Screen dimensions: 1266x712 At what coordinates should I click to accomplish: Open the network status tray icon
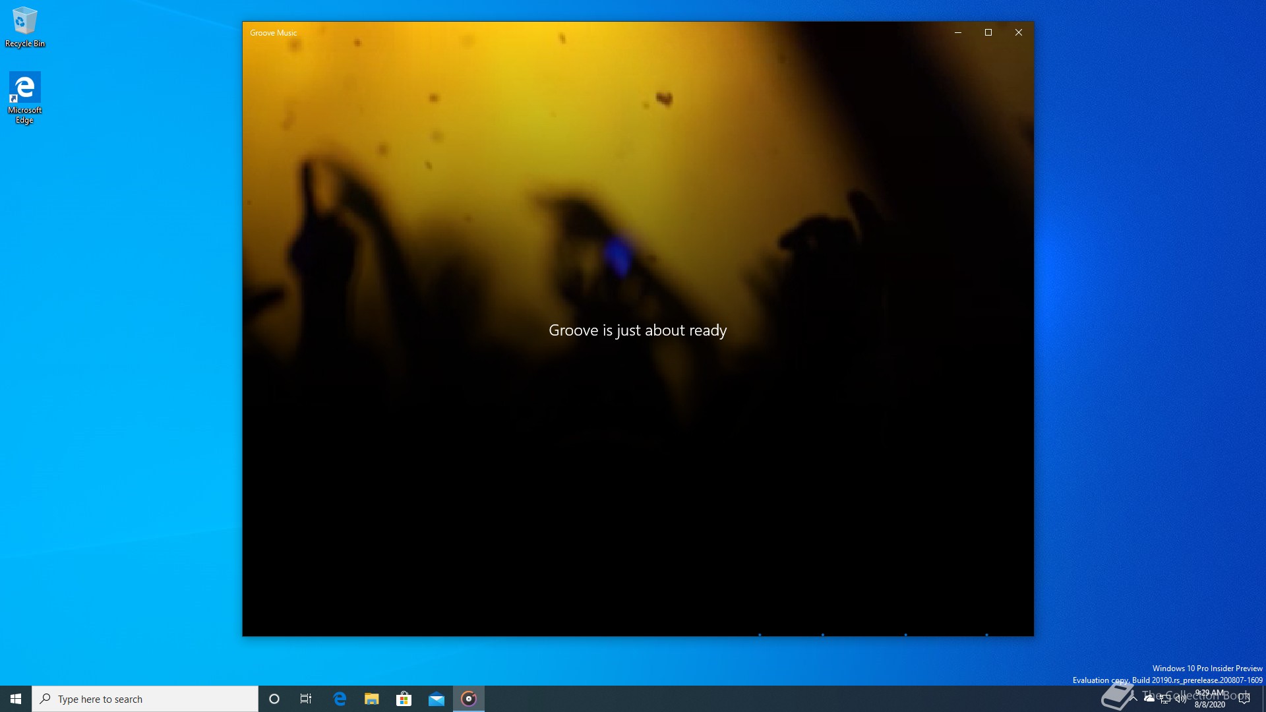pos(1165,699)
